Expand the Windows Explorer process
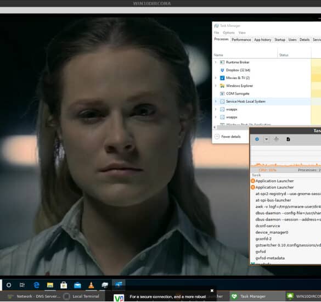 point(216,86)
